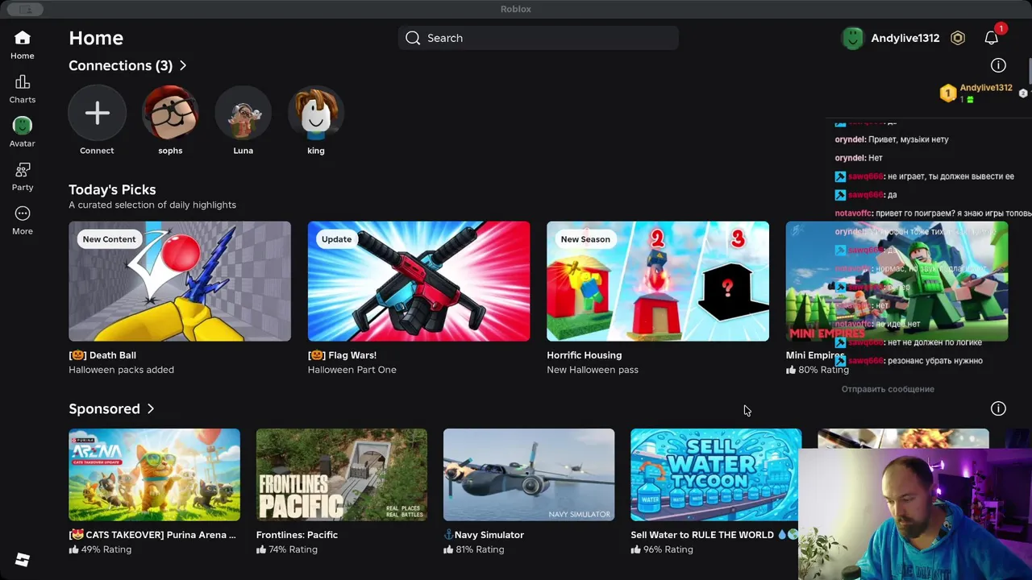This screenshot has width=1032, height=580.
Task: Click the Horrific Housing title text
Action: (x=585, y=355)
